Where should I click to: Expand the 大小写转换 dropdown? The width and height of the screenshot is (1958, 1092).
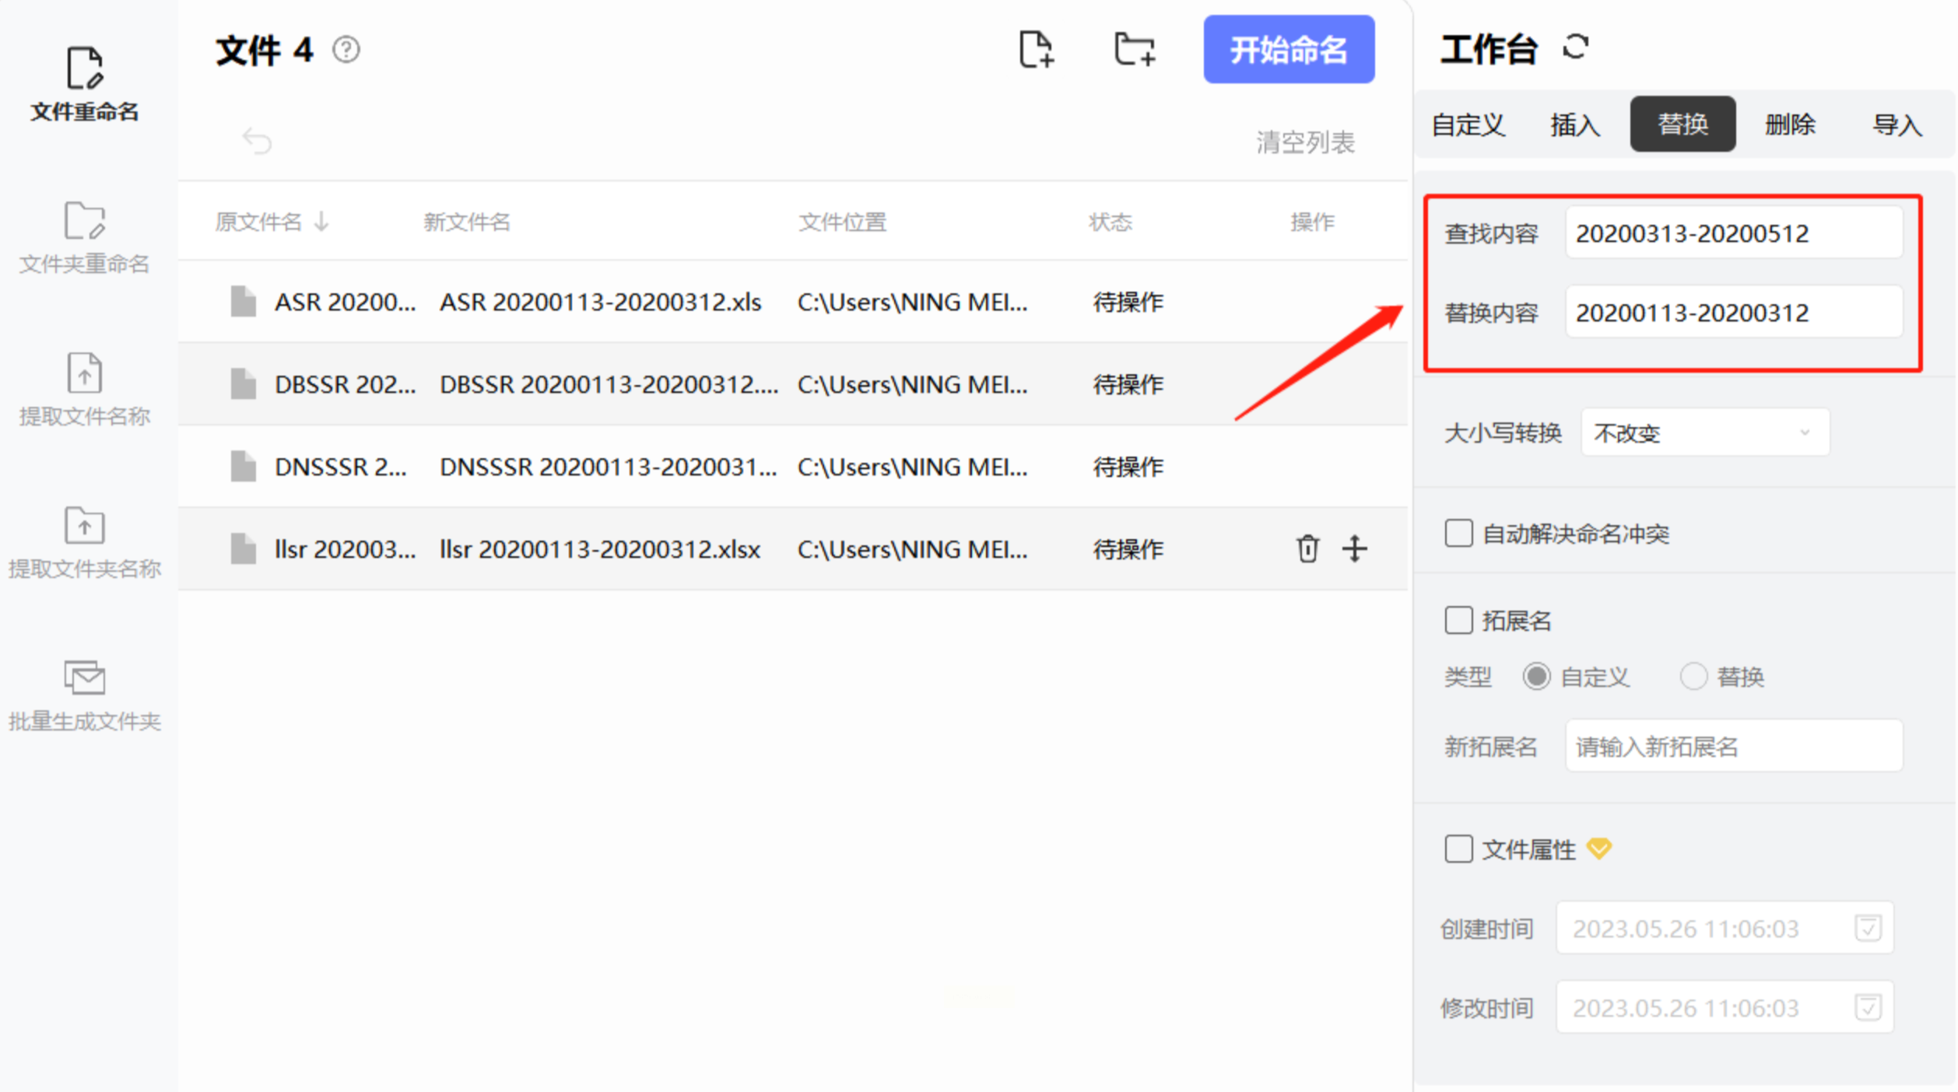[x=1705, y=432]
